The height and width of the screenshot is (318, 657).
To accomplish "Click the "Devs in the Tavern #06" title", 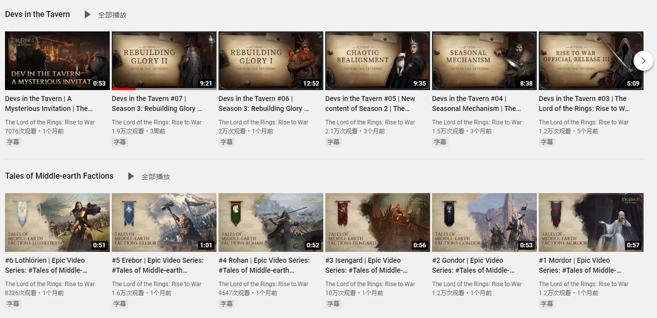I will click(264, 104).
